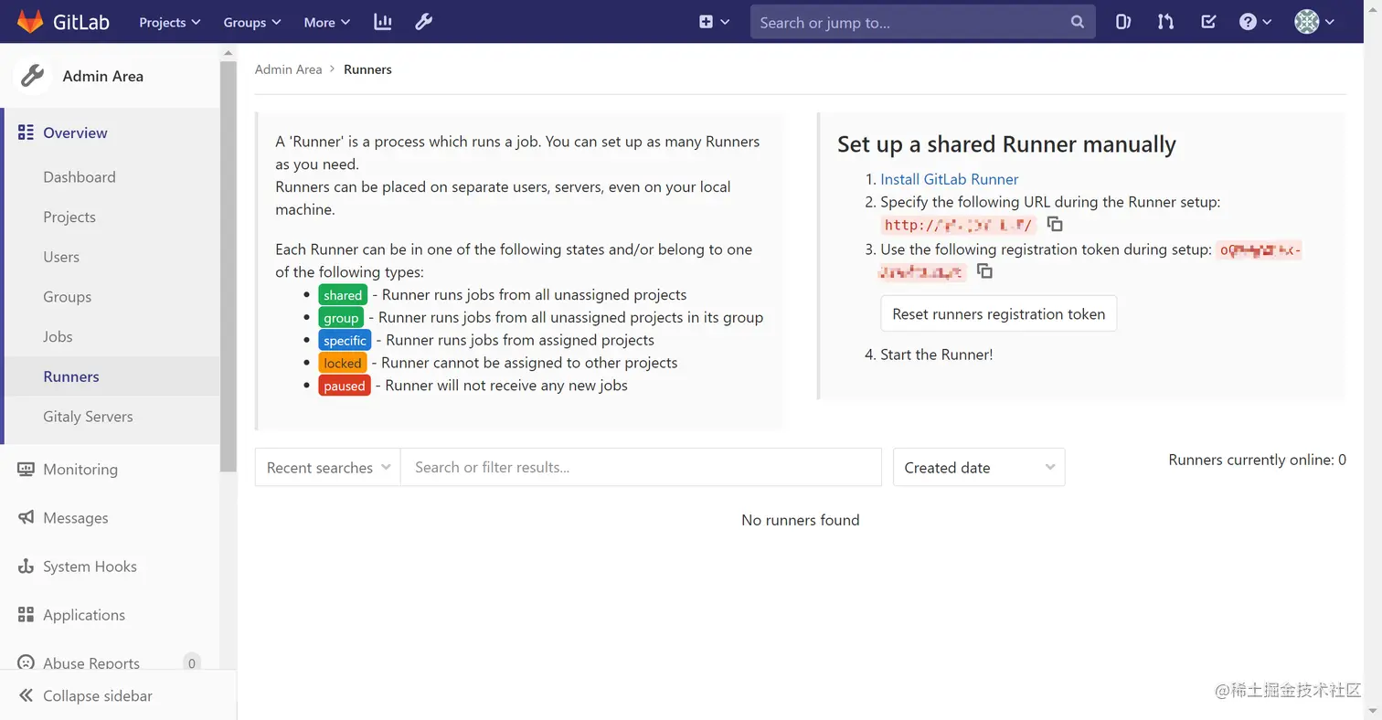This screenshot has width=1382, height=720.
Task: Select Runners in the sidebar
Action: (71, 376)
